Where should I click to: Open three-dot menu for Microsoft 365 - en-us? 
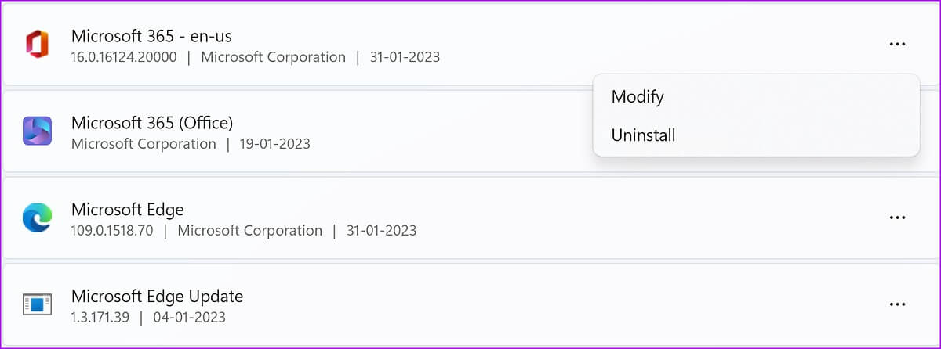click(x=898, y=45)
